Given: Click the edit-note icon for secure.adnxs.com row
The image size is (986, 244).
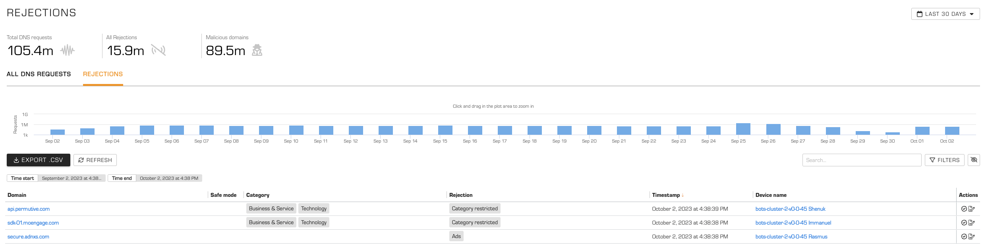Looking at the screenshot, I should pos(972,236).
